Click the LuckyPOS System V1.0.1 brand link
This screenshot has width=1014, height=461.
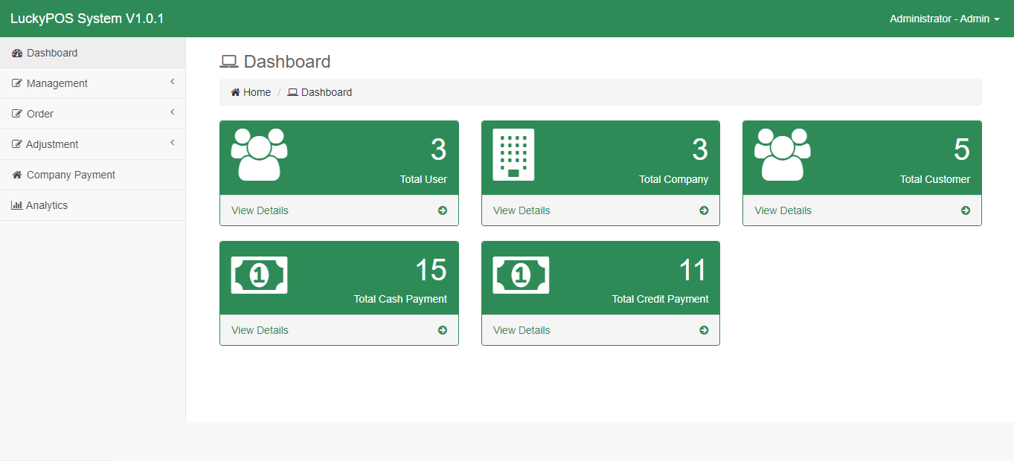[87, 19]
